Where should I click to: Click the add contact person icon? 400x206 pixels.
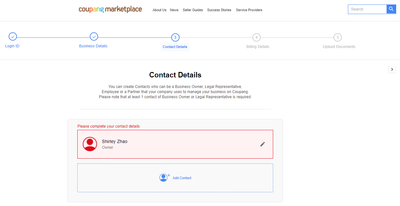164,178
